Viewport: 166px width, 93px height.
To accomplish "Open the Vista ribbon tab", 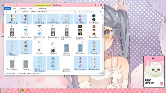I will [x=31, y=8].
